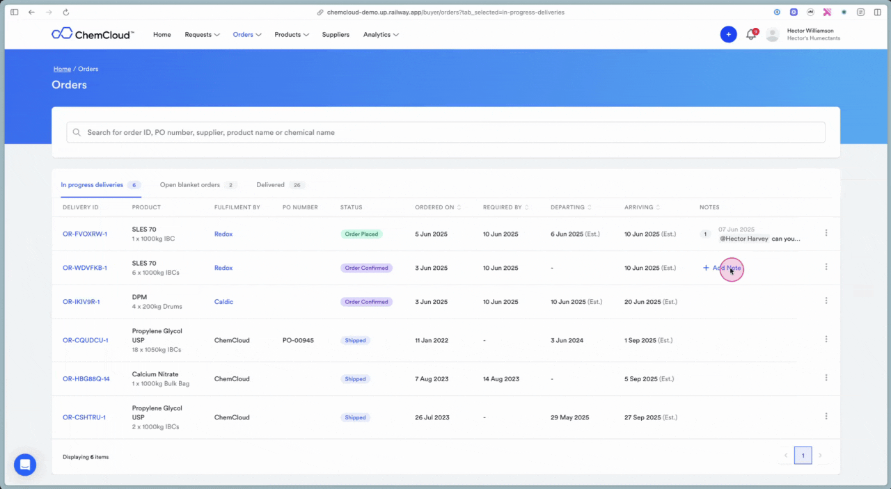Open actions menu for OR-IKIV9R-1

pos(826,300)
